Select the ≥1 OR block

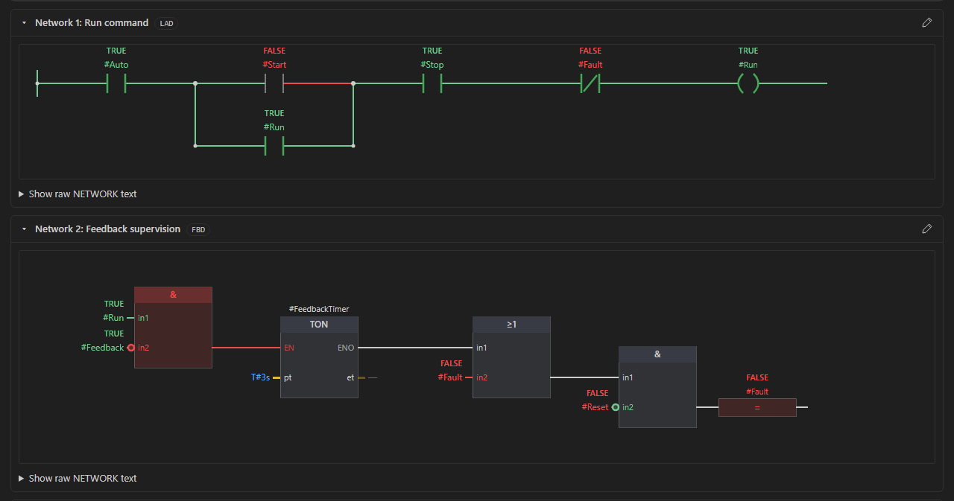pyautogui.click(x=511, y=357)
